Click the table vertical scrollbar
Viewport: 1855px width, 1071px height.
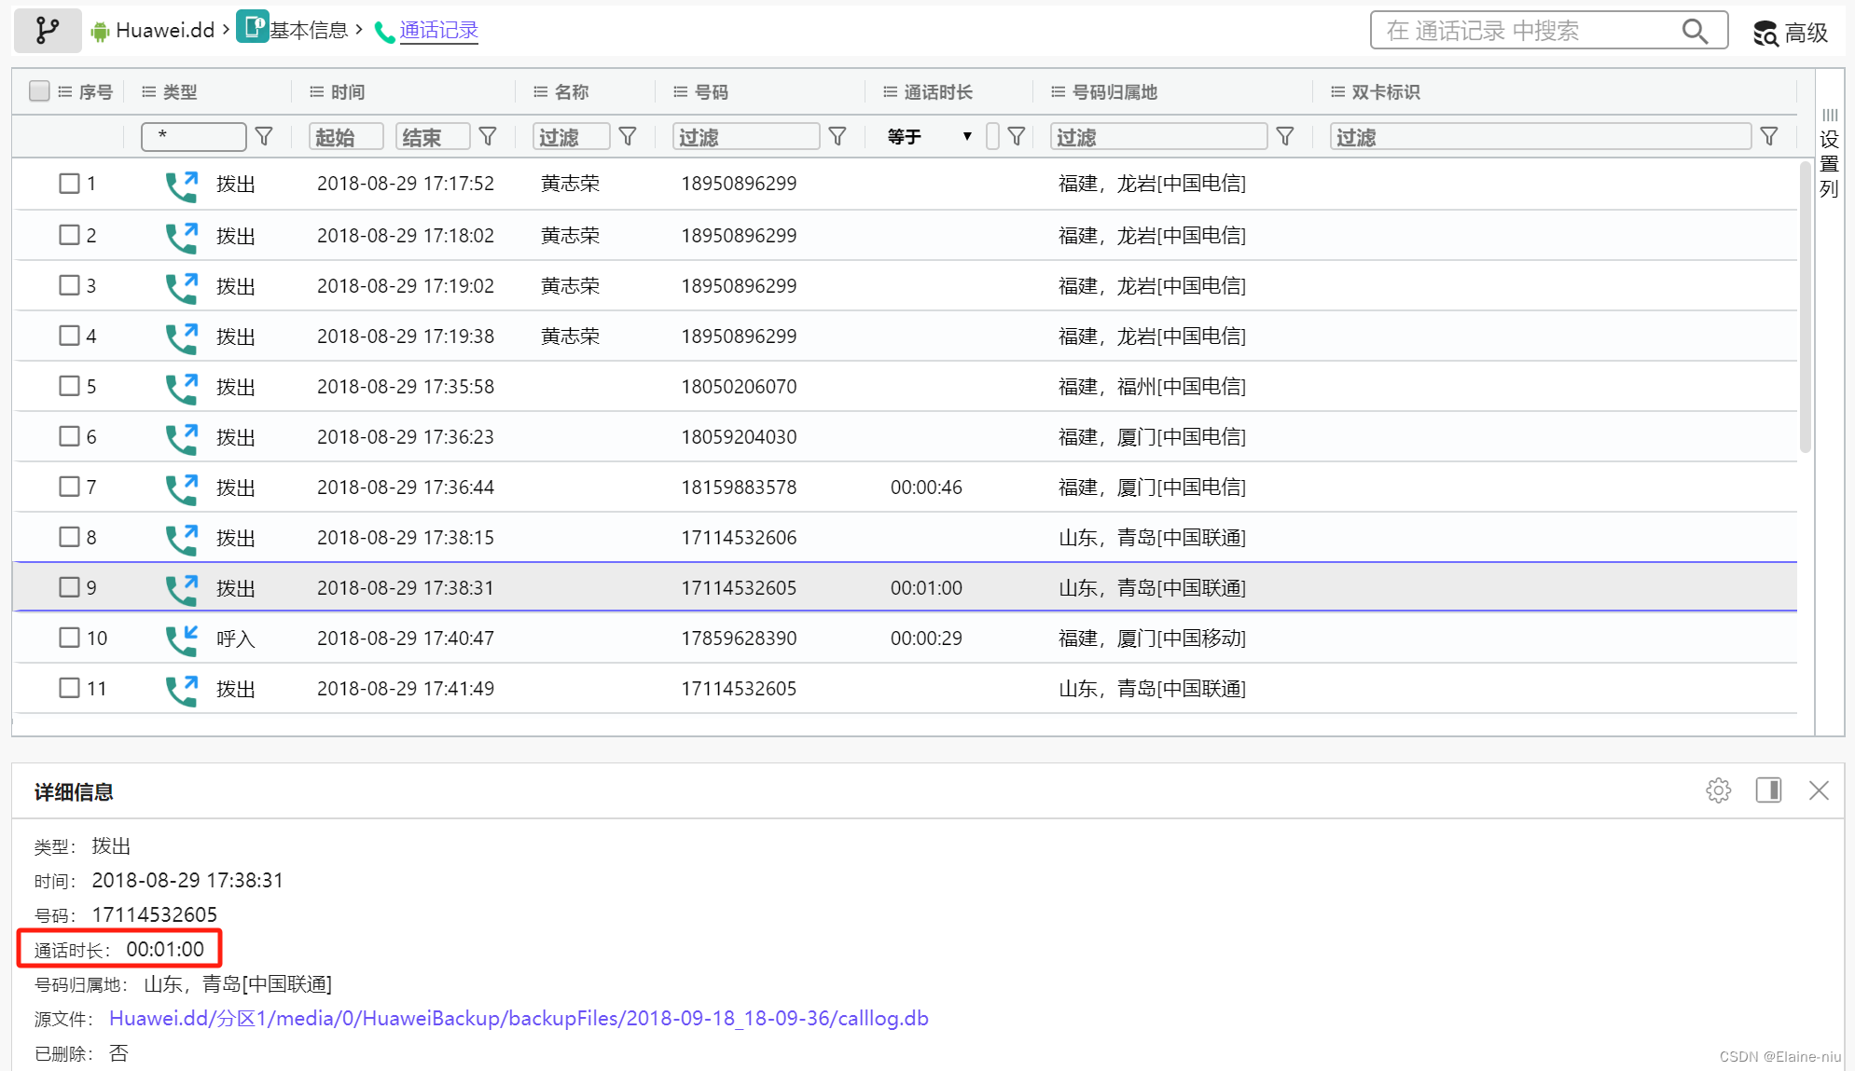pos(1805,308)
